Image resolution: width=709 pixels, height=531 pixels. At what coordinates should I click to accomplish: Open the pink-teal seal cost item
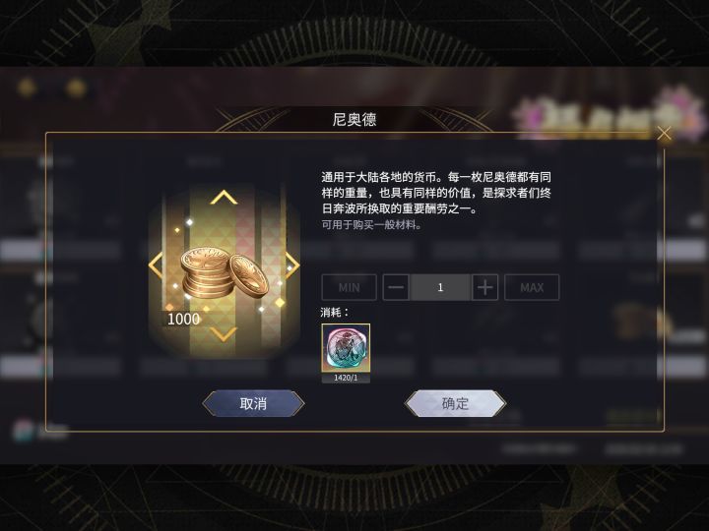pyautogui.click(x=346, y=348)
